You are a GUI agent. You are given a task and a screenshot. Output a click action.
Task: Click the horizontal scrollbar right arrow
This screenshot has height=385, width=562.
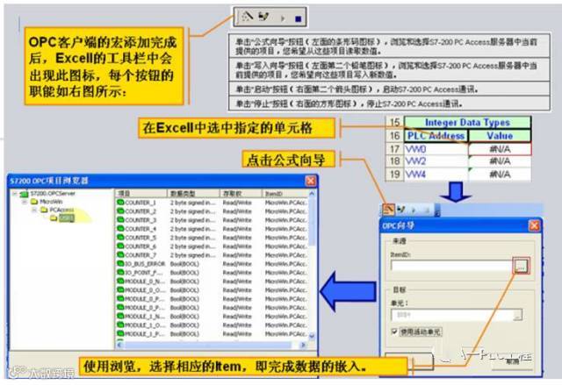click(x=303, y=345)
